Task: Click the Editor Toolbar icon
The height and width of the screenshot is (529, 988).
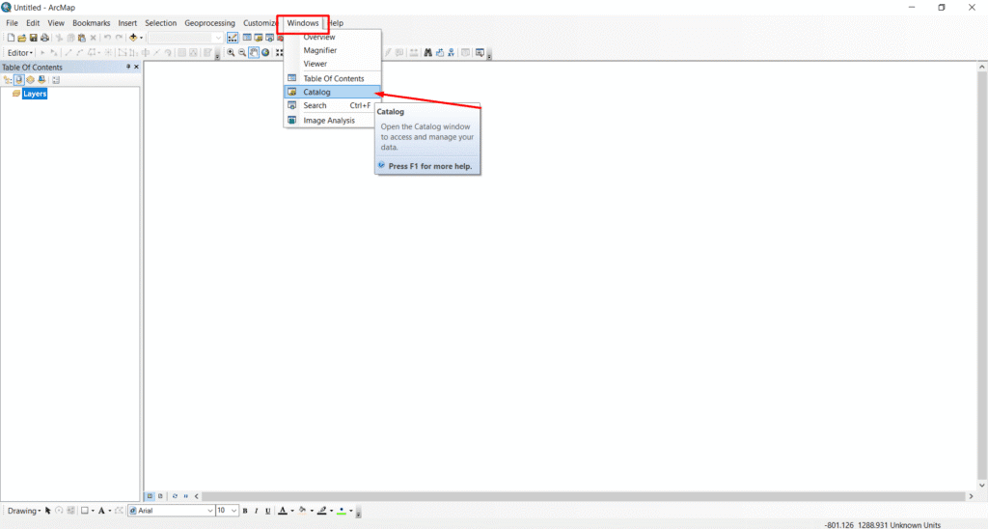Action: pyautogui.click(x=233, y=38)
